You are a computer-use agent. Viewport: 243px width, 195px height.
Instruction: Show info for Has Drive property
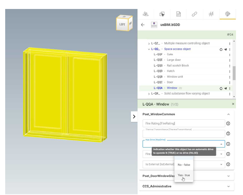tap(228, 144)
